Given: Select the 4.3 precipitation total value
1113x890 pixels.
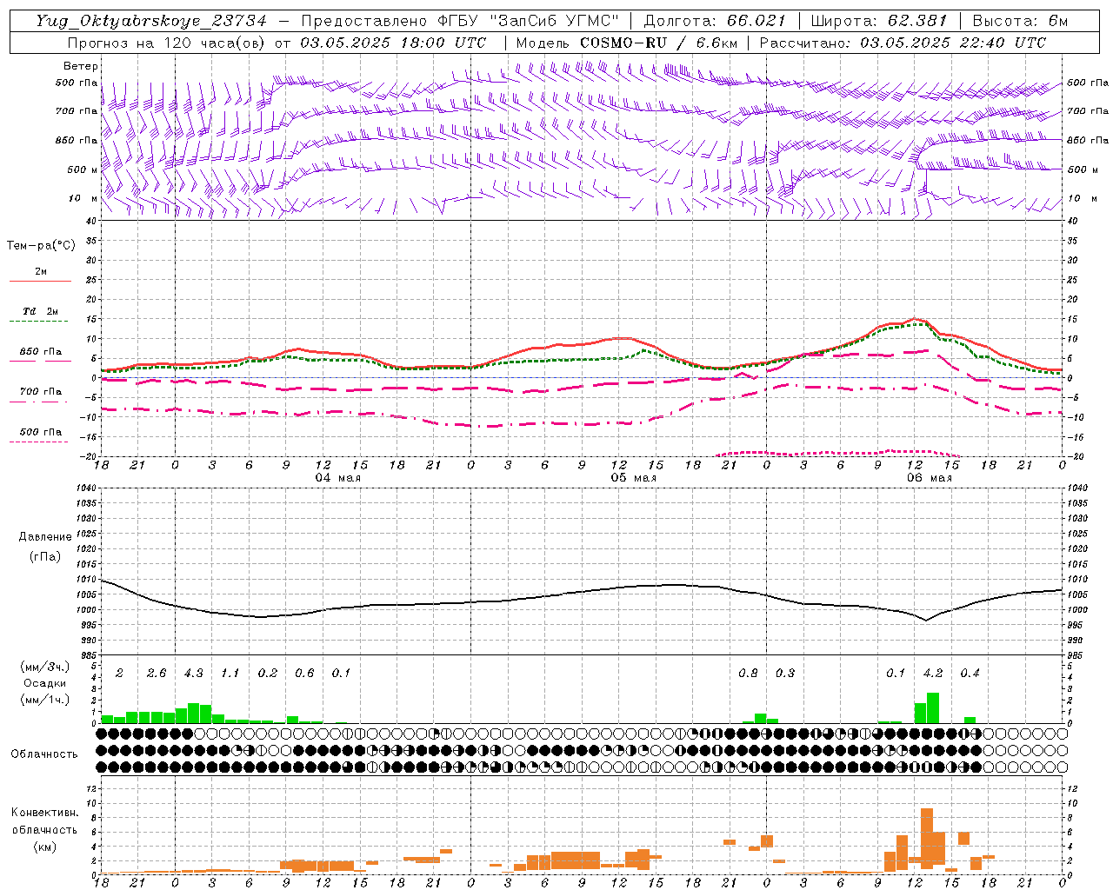Looking at the screenshot, I should click(194, 674).
